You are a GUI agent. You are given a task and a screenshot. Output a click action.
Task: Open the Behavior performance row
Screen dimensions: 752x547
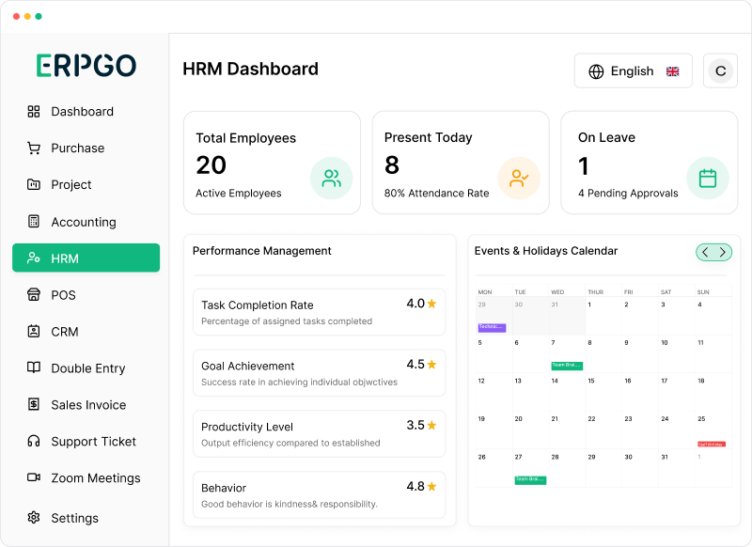tap(319, 494)
